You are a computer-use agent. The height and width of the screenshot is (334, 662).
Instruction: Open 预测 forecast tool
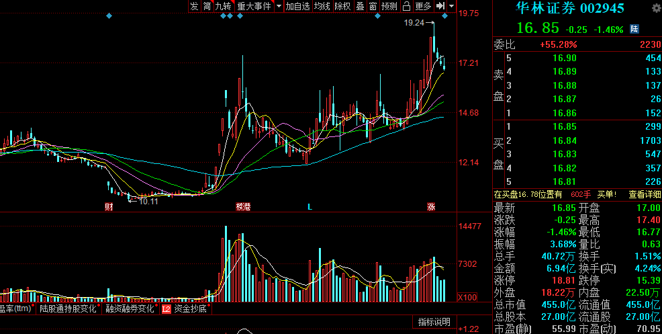389,6
